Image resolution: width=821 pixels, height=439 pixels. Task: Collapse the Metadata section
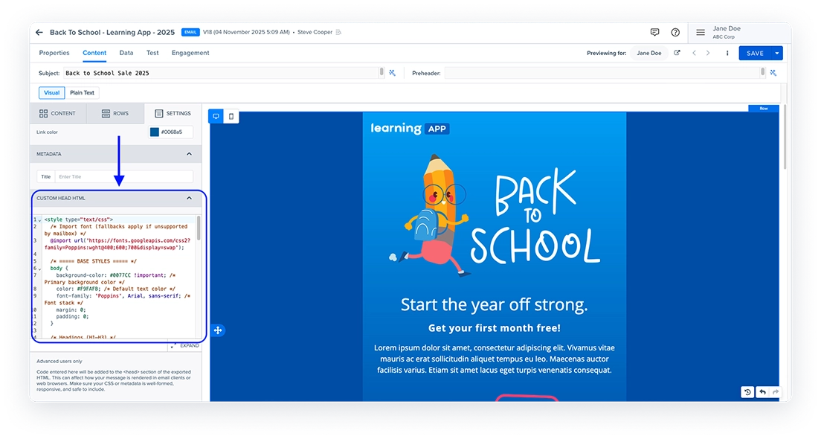189,154
